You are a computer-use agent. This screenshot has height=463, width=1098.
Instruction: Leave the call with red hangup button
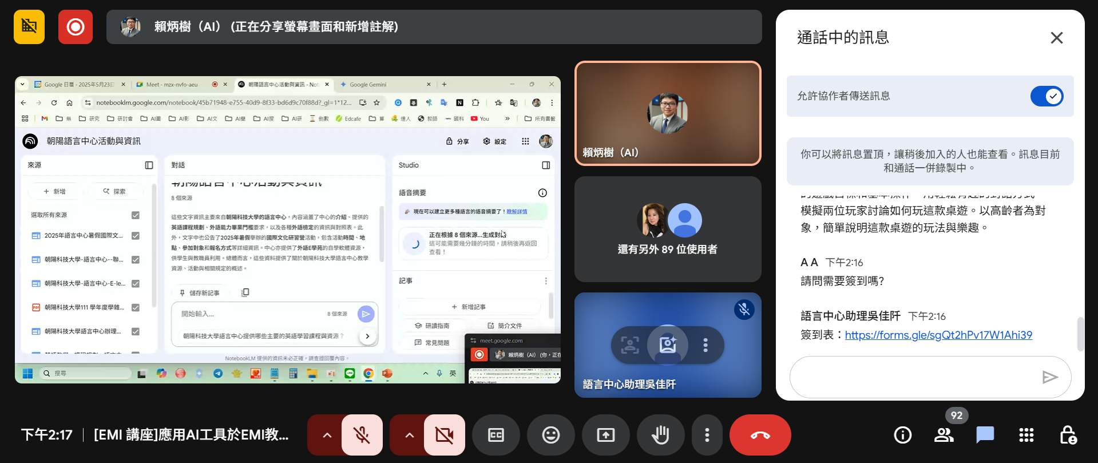click(x=760, y=435)
